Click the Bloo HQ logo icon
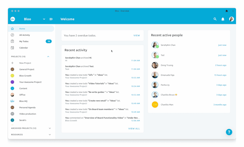Screen dimensions: 244x147 click(12, 101)
